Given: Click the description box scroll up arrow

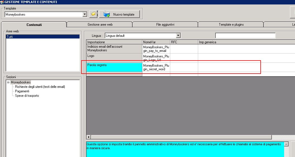Looking at the screenshot, I should pos(286,144).
